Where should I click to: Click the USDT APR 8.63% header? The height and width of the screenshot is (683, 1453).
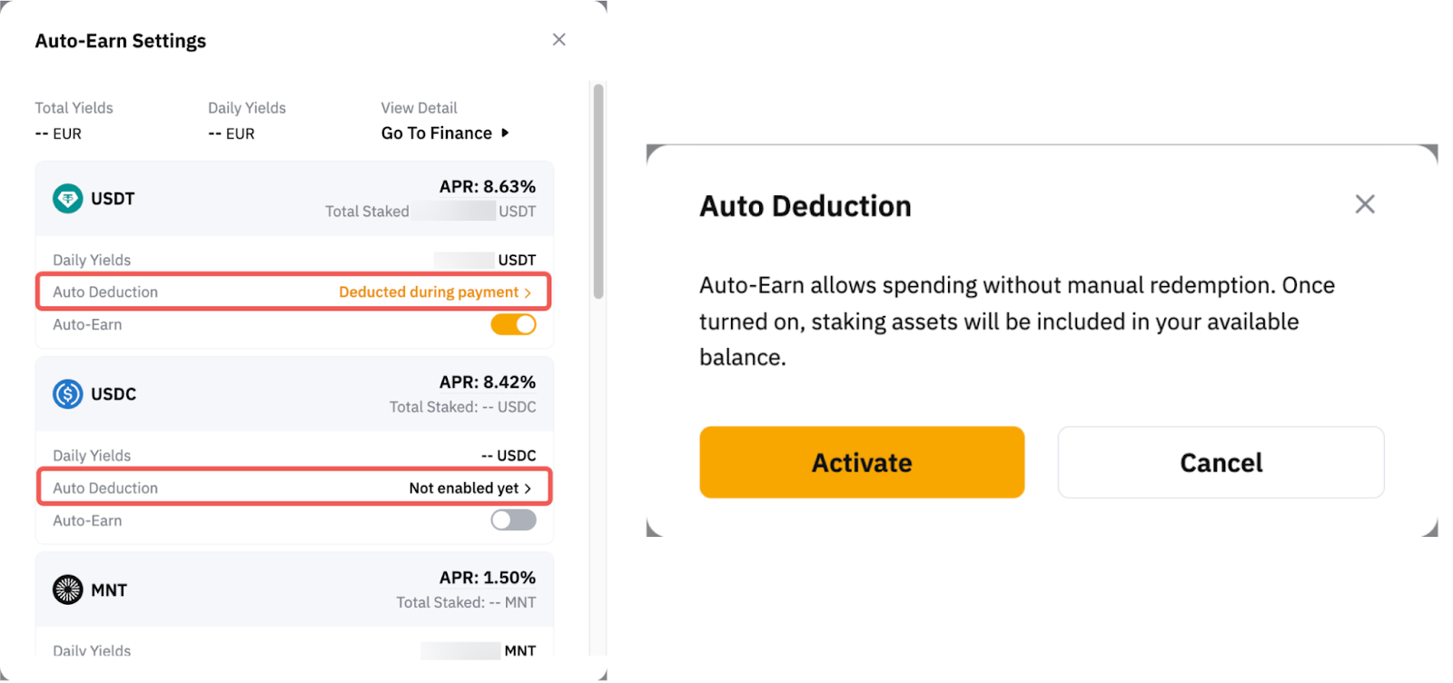(x=487, y=186)
